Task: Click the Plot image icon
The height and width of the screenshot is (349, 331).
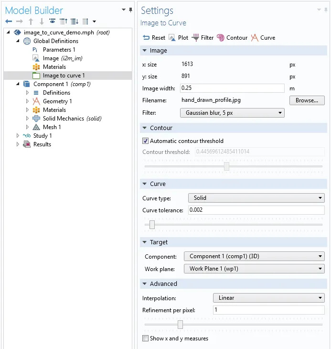Action: (x=172, y=38)
